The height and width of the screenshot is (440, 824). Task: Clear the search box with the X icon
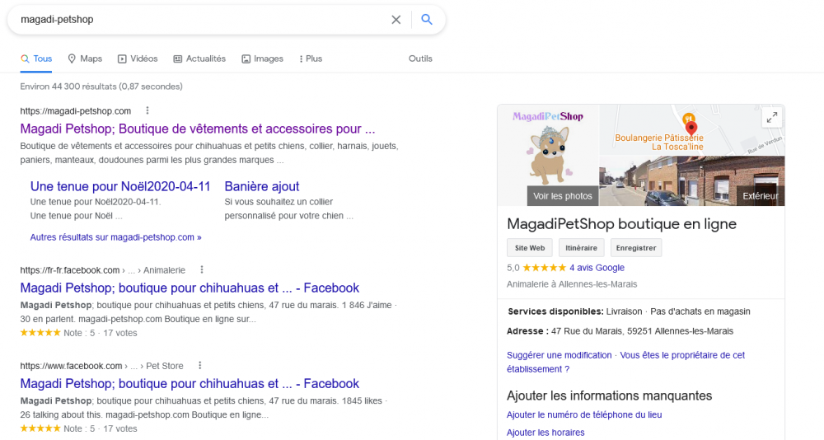point(396,20)
